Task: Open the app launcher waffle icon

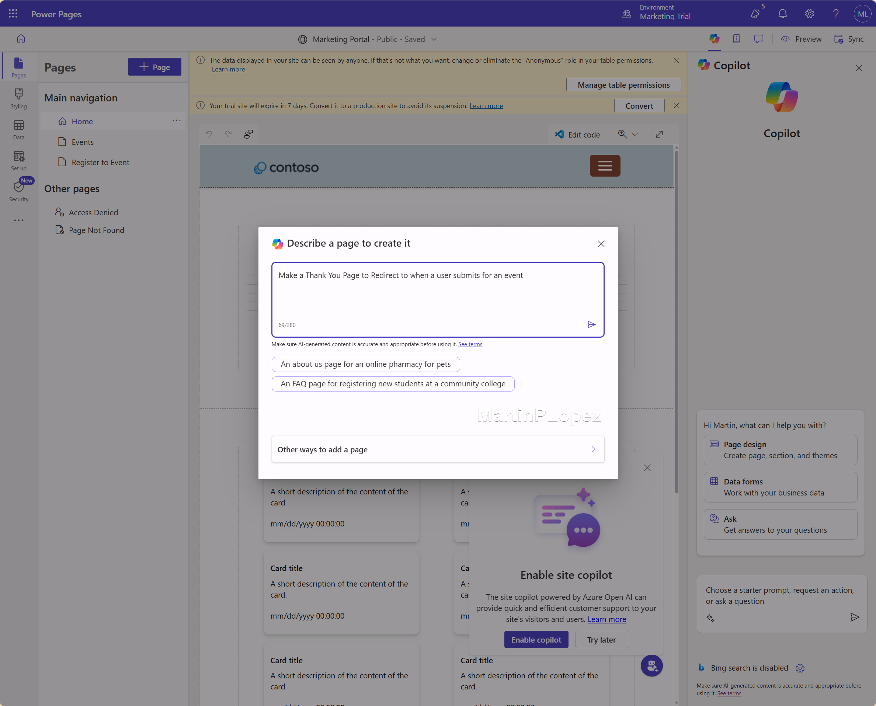Action: tap(13, 14)
